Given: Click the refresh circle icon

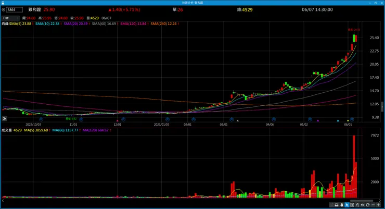Looking at the screenshot, I should tap(367, 205).
